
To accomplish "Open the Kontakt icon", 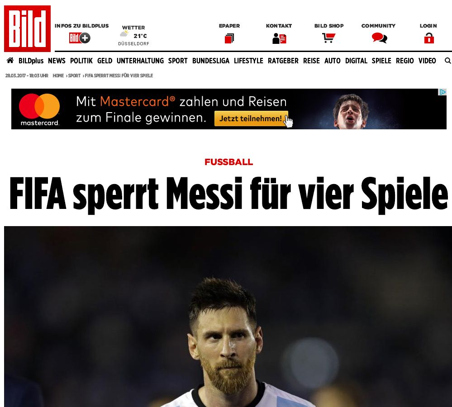I will point(279,38).
